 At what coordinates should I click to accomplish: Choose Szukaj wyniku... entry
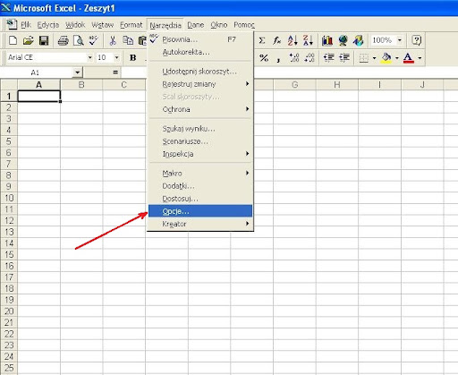[200, 129]
